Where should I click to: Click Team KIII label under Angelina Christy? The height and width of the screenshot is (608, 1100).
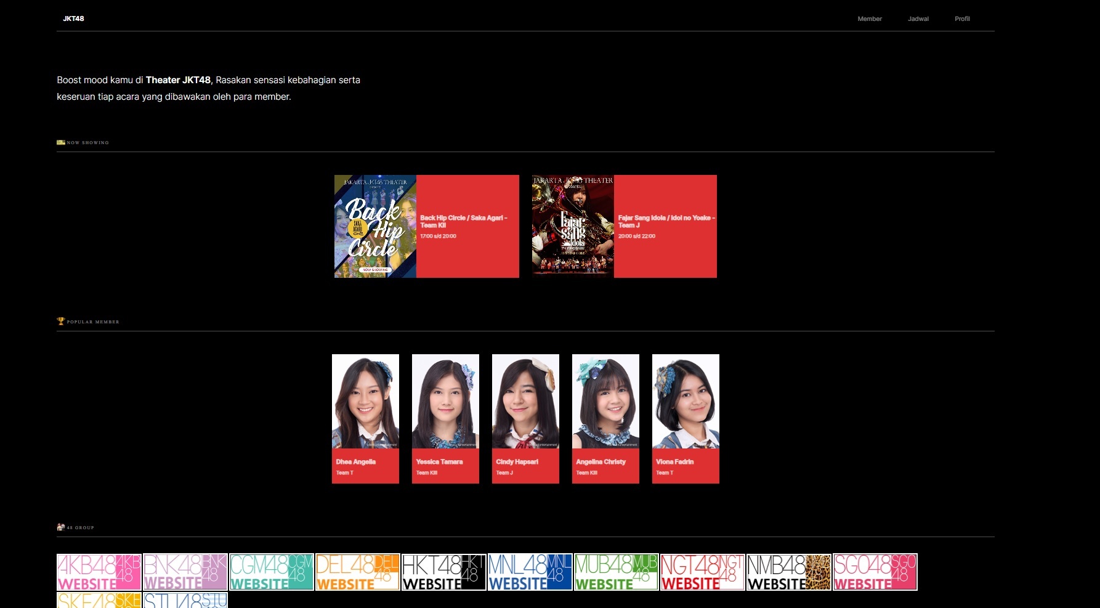coord(586,473)
